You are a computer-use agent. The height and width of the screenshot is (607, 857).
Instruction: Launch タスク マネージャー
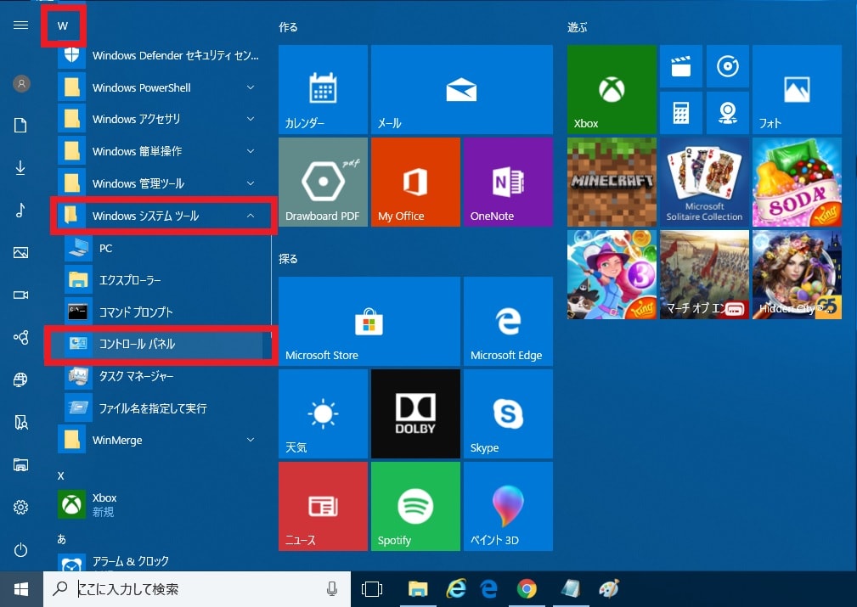[164, 376]
